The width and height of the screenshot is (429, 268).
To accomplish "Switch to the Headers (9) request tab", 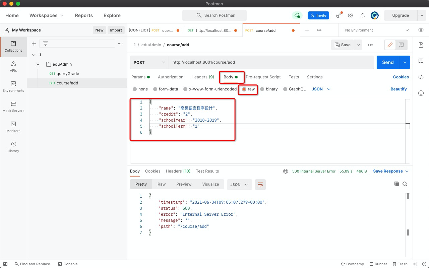I will coord(203,77).
